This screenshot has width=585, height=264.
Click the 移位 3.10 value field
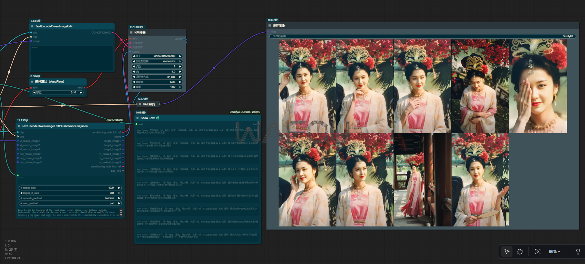click(58, 93)
